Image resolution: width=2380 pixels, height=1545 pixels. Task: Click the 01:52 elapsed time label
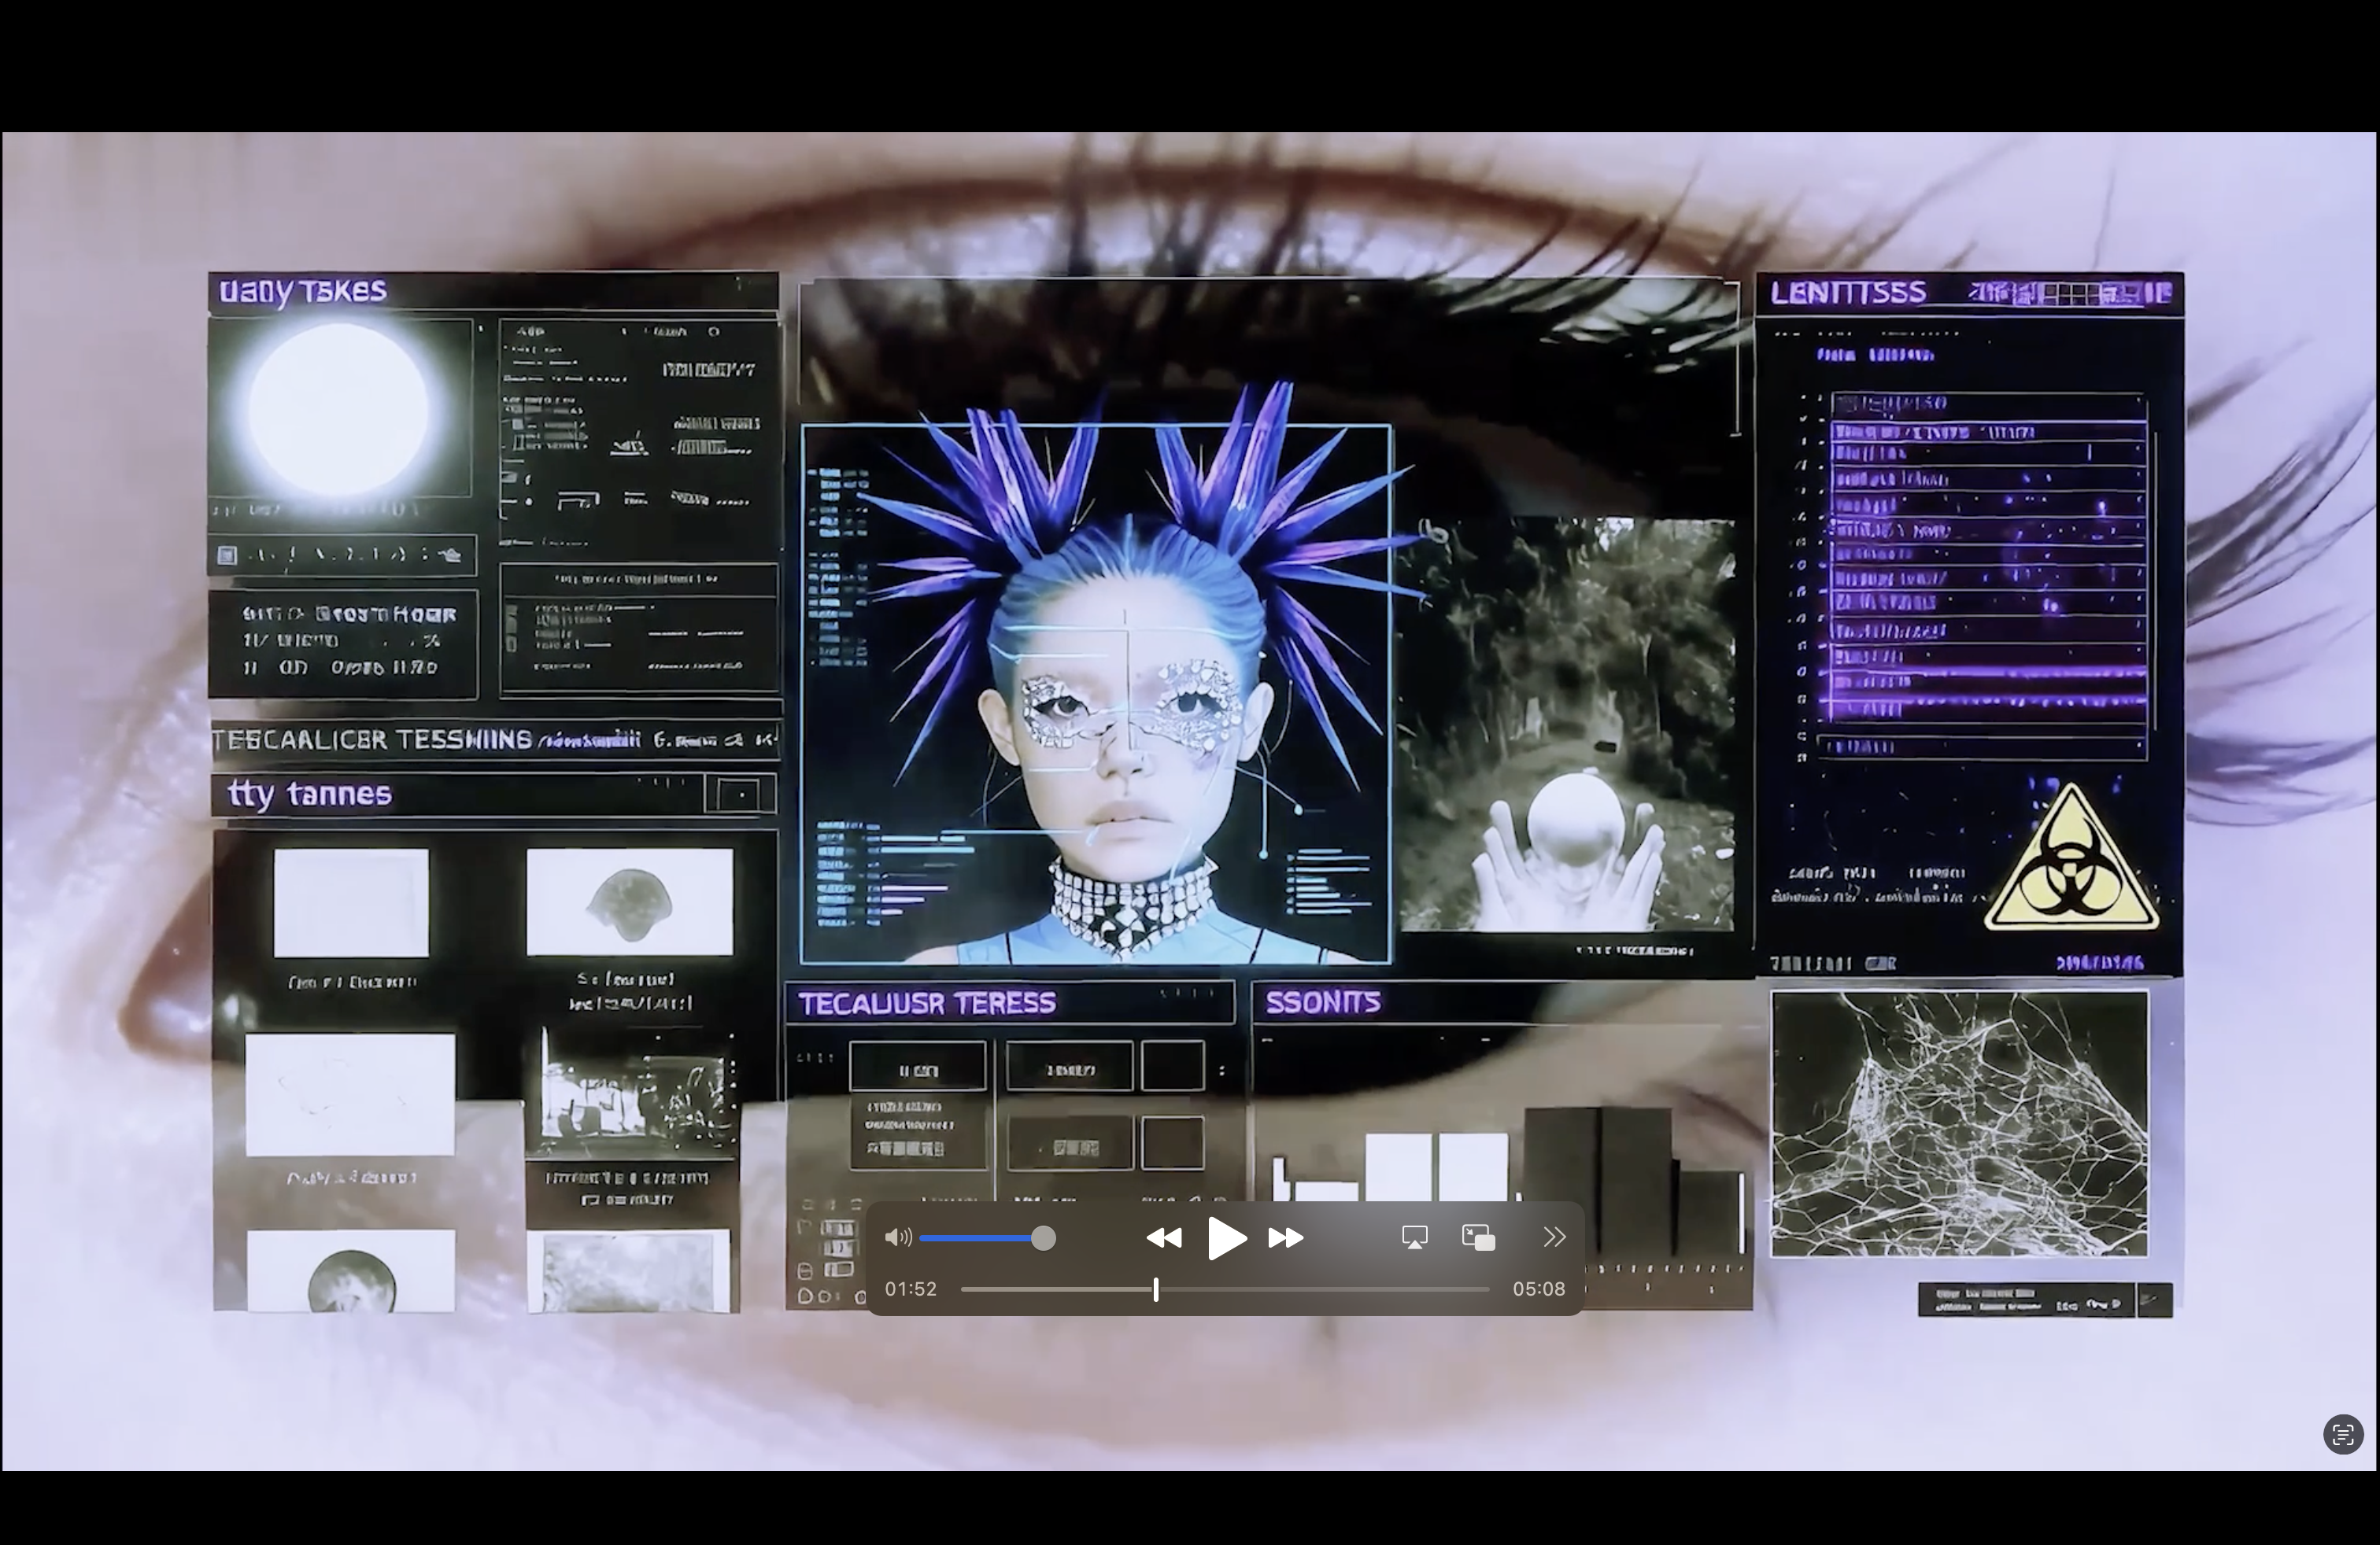910,1289
